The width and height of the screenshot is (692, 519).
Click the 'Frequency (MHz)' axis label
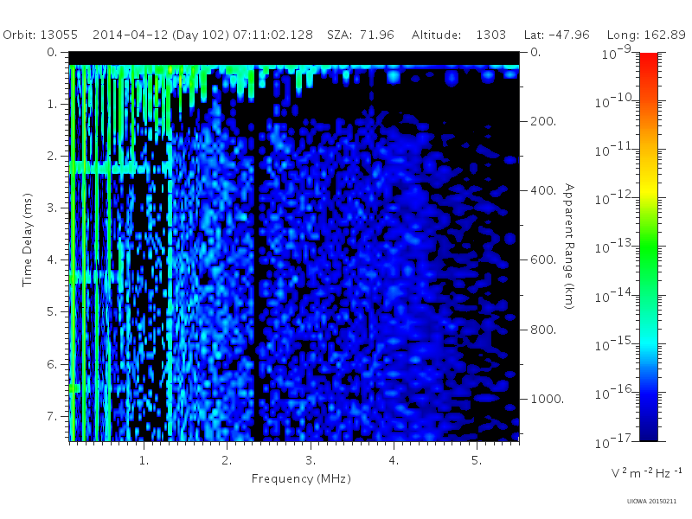click(301, 479)
